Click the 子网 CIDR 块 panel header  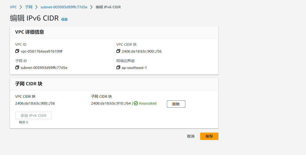pos(29,84)
